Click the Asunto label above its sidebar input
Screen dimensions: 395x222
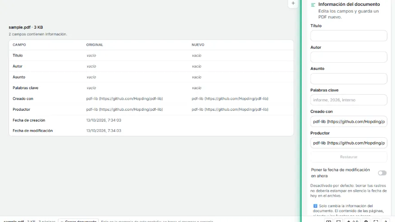point(317,69)
